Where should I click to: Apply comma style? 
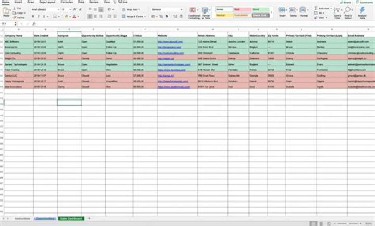click(167, 17)
